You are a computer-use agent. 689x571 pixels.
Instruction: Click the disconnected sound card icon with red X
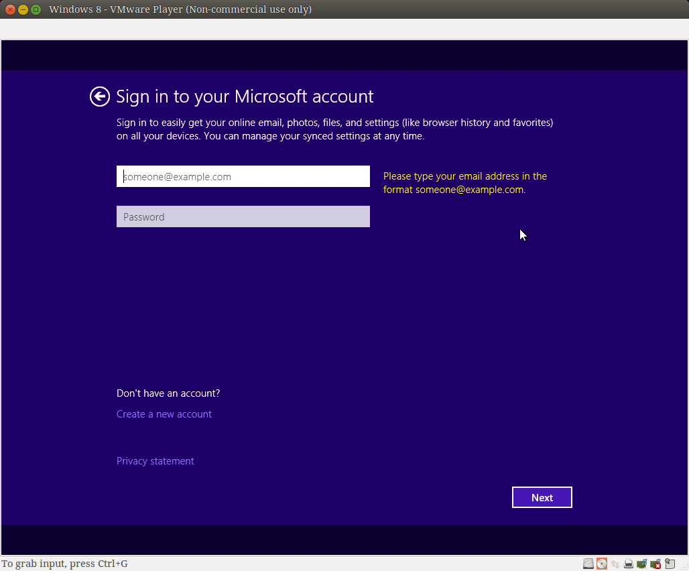655,564
